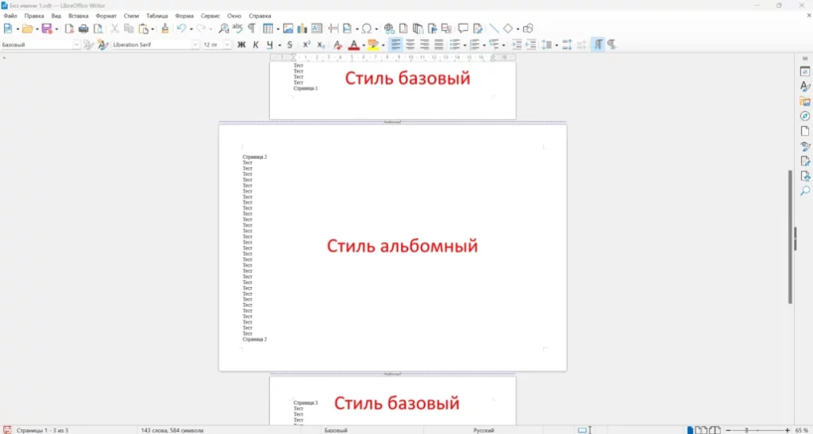Click the basic shapes diamond icon

[508, 29]
